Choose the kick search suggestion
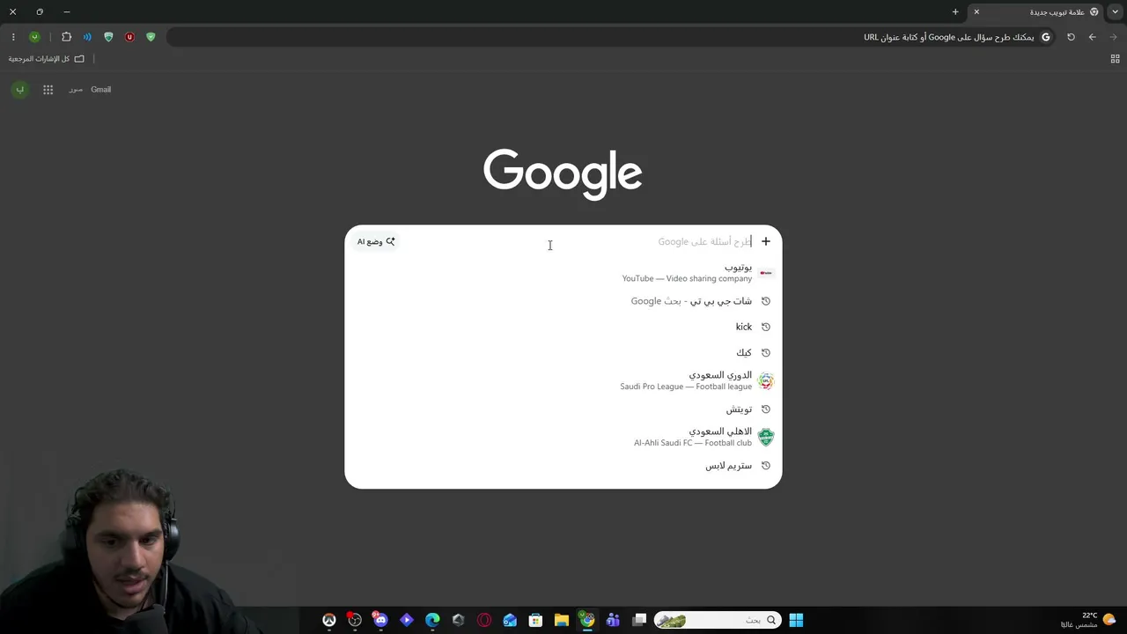This screenshot has width=1127, height=634. coord(563,327)
